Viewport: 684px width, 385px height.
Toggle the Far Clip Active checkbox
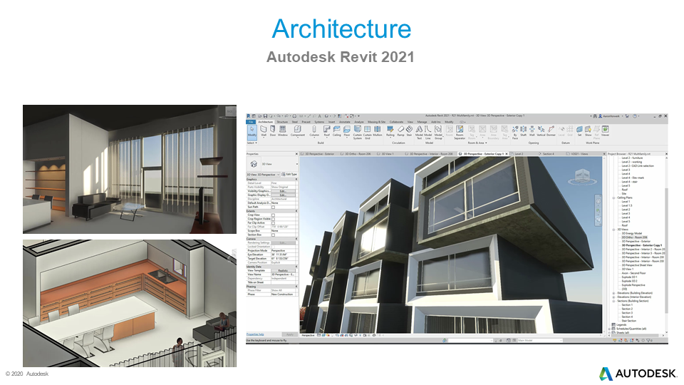(273, 223)
